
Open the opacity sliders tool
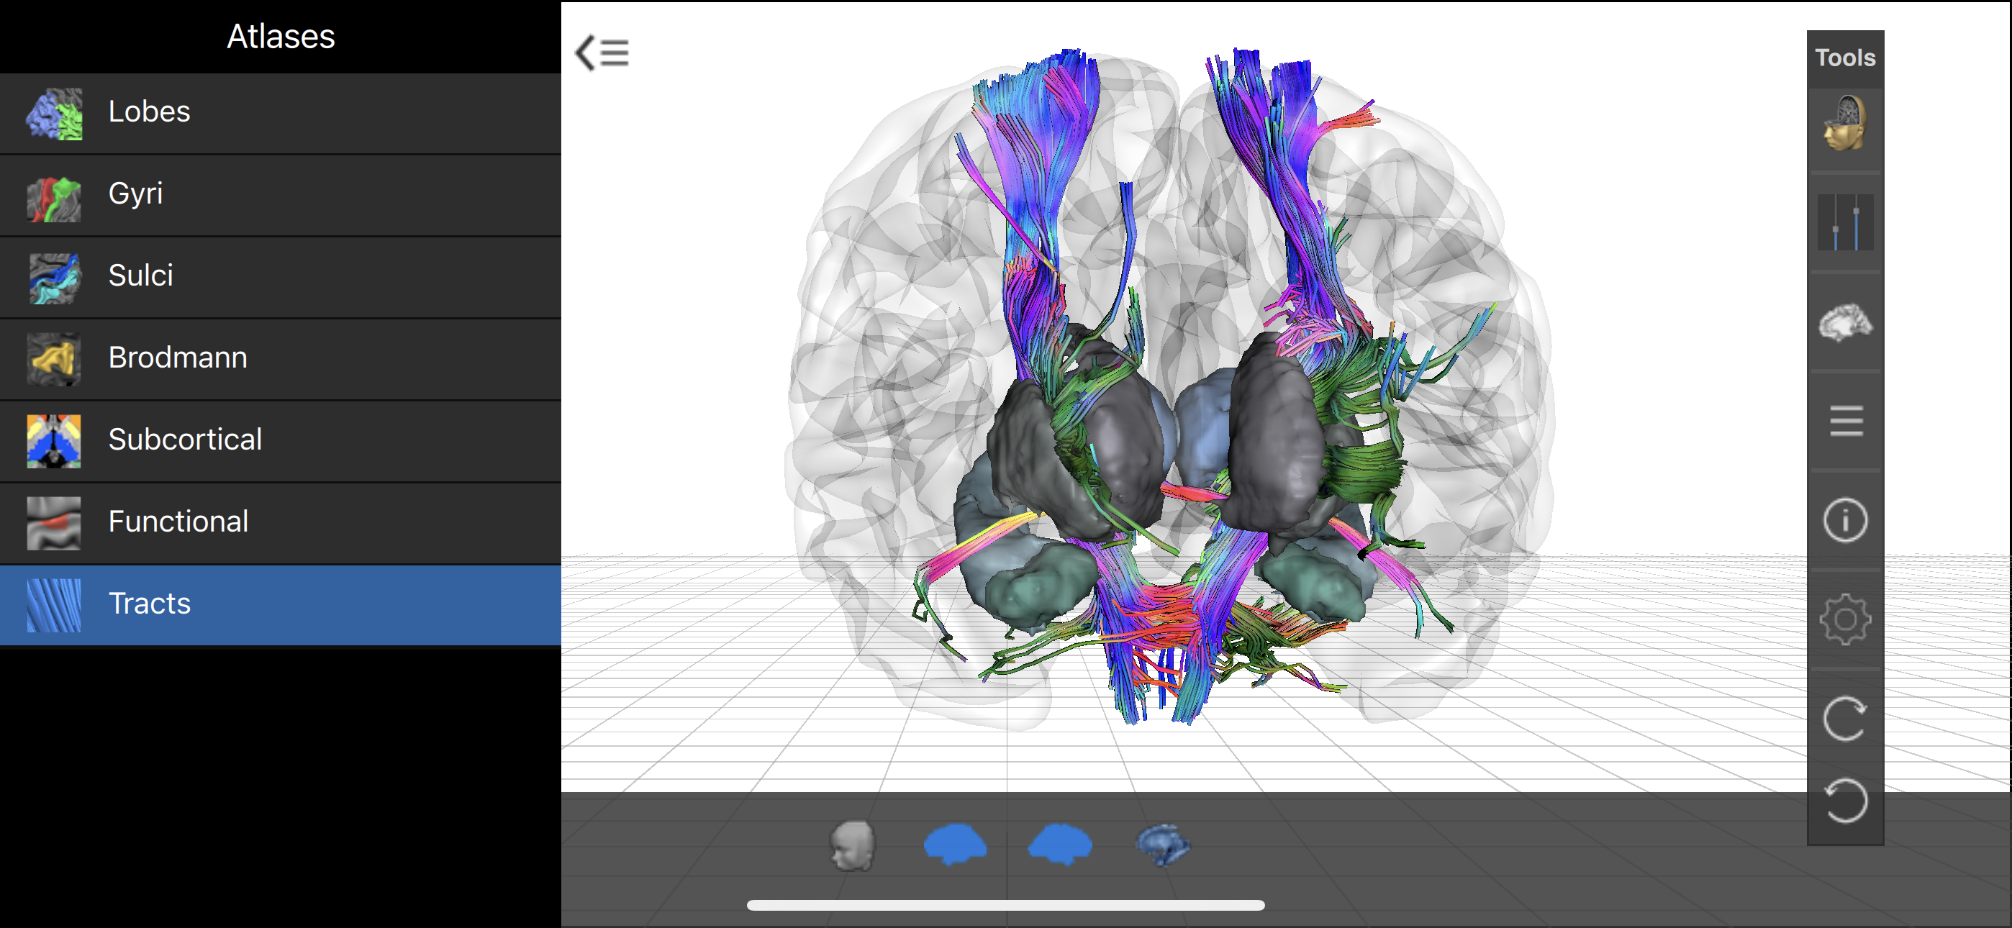click(1845, 222)
